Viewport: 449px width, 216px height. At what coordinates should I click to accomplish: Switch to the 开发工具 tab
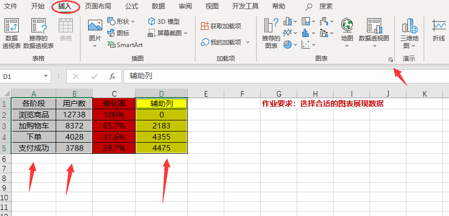246,6
